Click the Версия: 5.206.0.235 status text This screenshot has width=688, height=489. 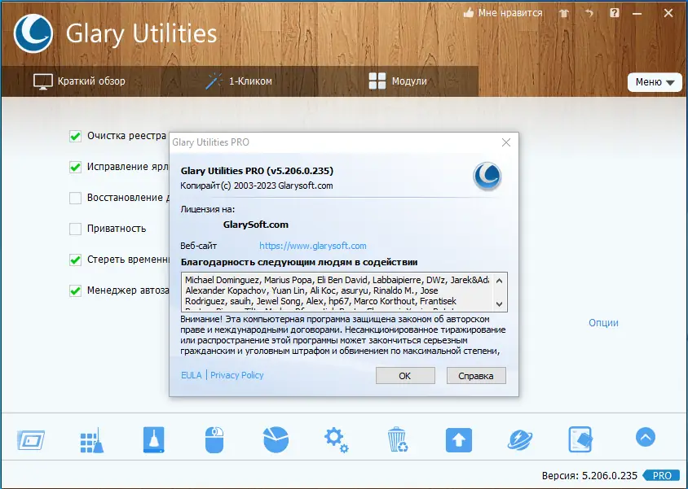coord(589,475)
